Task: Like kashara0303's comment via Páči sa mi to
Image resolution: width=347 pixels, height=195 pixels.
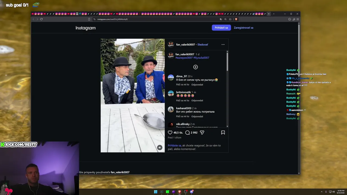Action: [183, 116]
